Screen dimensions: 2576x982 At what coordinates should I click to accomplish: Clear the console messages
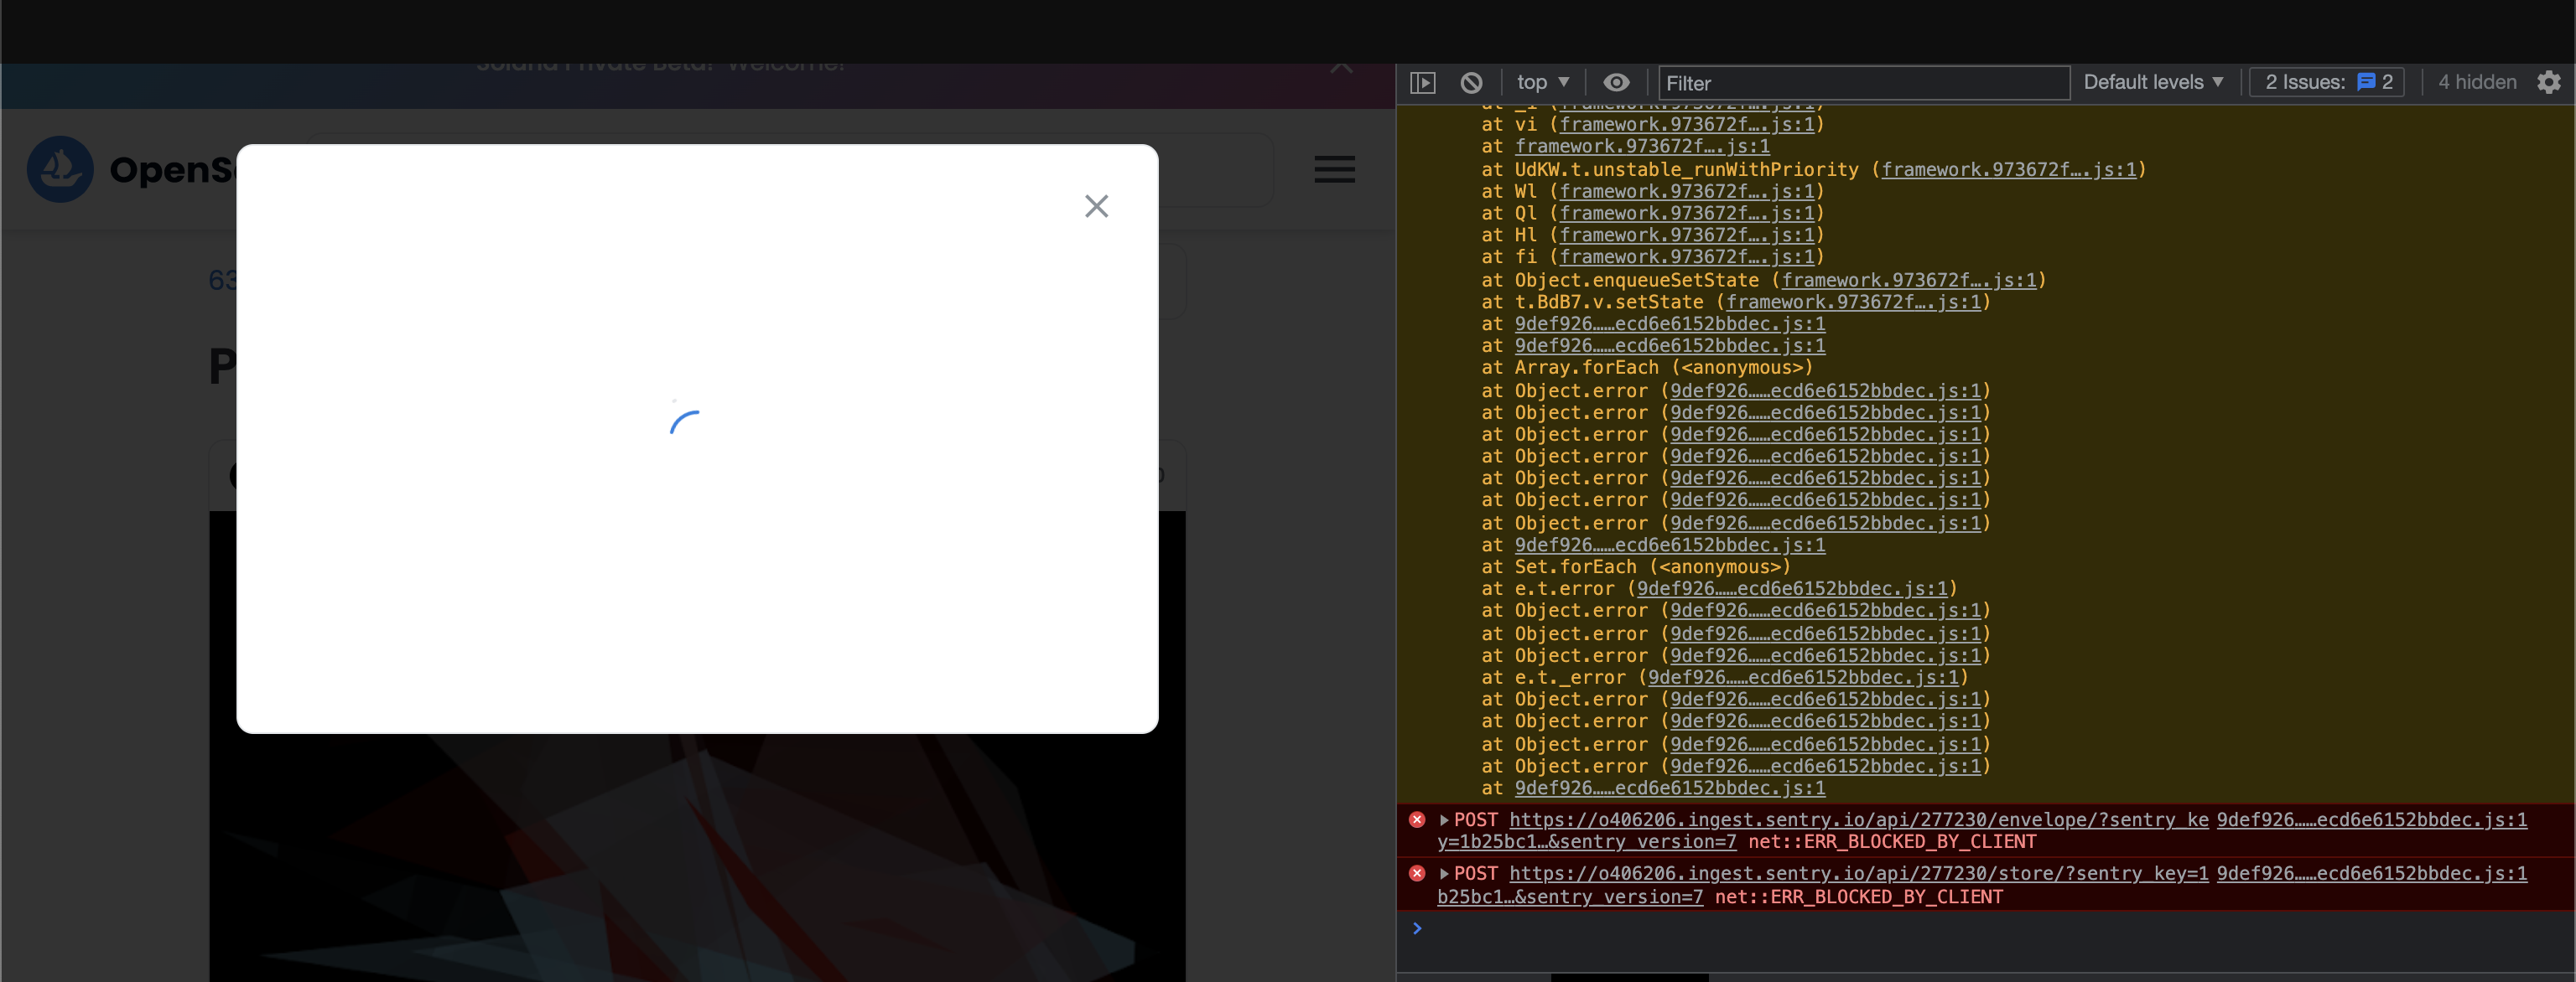[1470, 83]
